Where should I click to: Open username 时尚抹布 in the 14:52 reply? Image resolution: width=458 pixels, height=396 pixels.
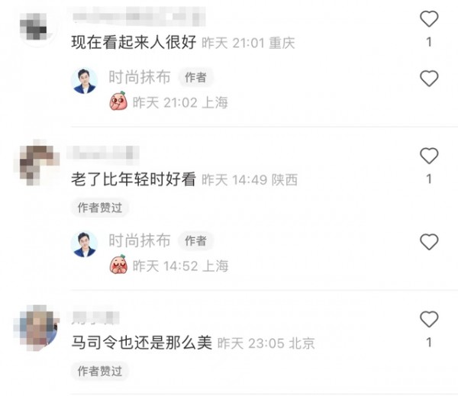click(140, 240)
